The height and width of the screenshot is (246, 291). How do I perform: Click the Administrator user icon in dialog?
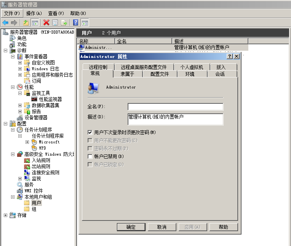93,88
